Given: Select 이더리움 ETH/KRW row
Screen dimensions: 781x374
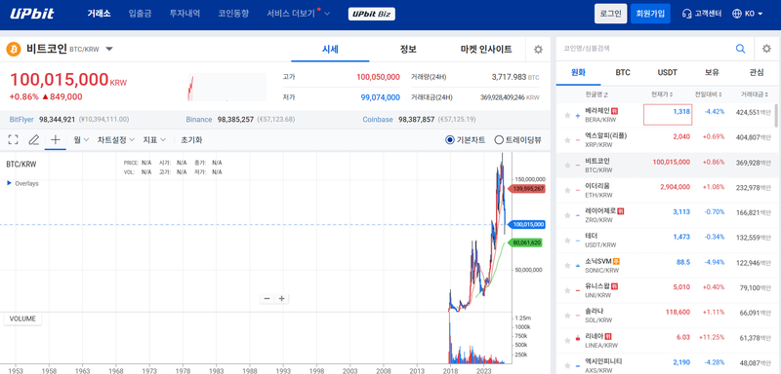Looking at the screenshot, I should [665, 190].
